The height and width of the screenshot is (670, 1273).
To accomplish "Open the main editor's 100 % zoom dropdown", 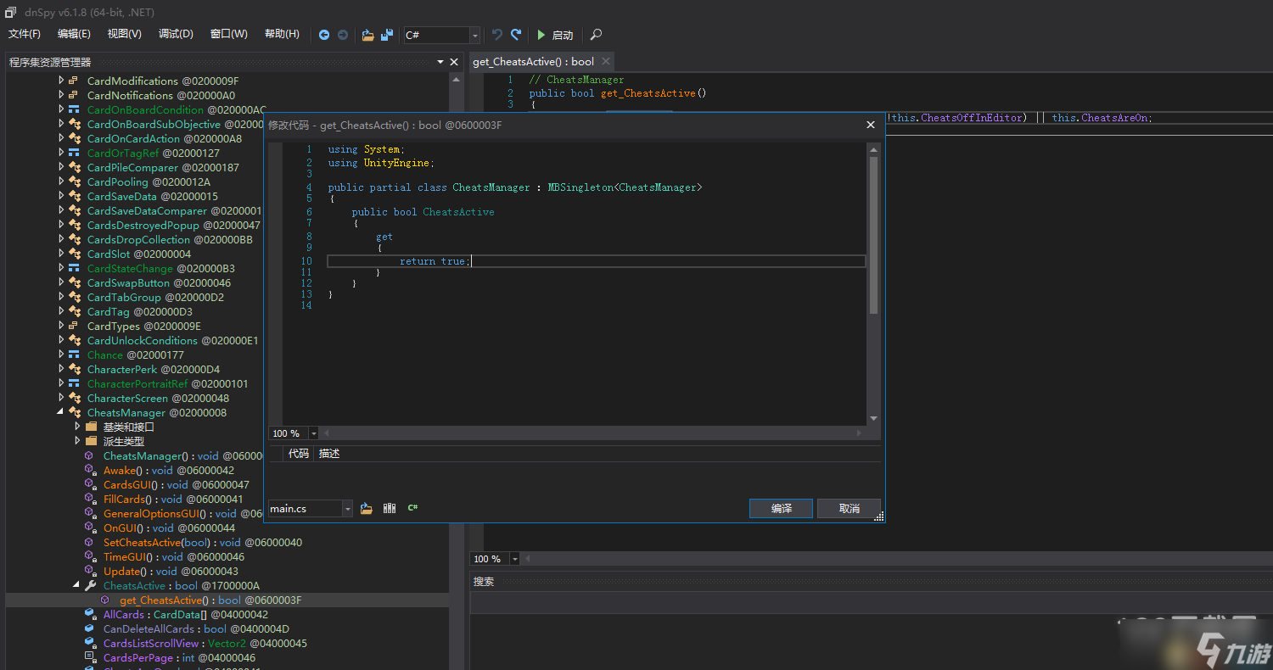I will pos(516,559).
